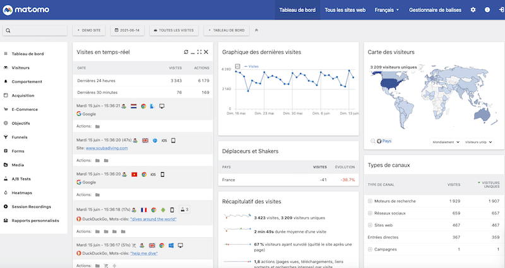Open the settings gear in top bar
The height and width of the screenshot is (268, 505).
(473, 10)
